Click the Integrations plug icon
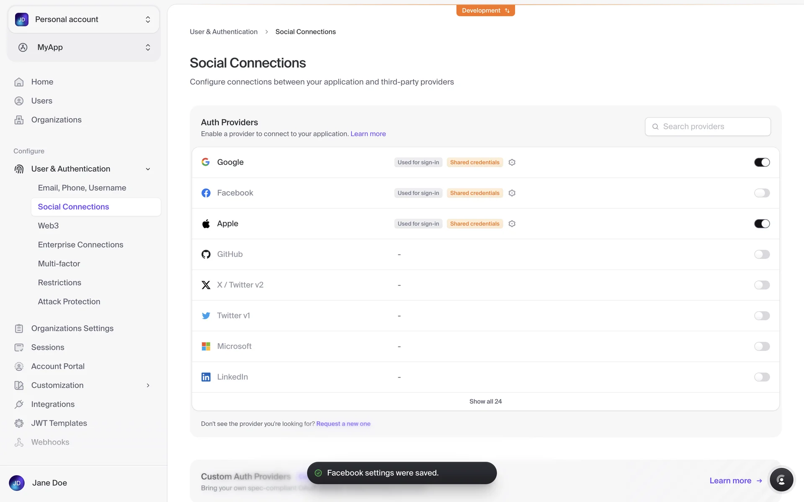Image resolution: width=804 pixels, height=502 pixels. pos(19,404)
